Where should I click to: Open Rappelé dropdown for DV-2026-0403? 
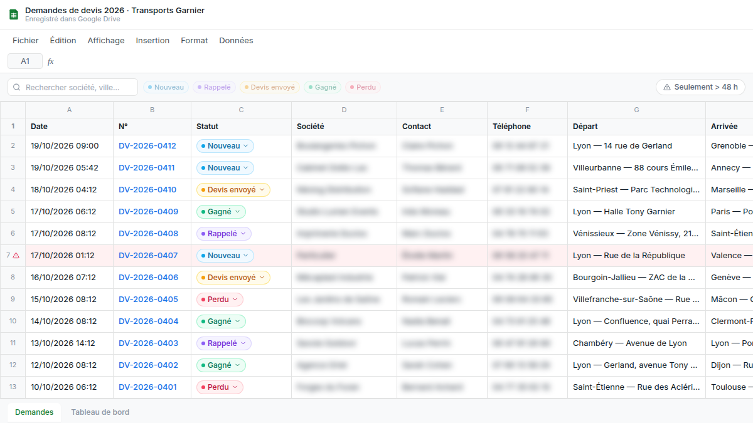224,343
